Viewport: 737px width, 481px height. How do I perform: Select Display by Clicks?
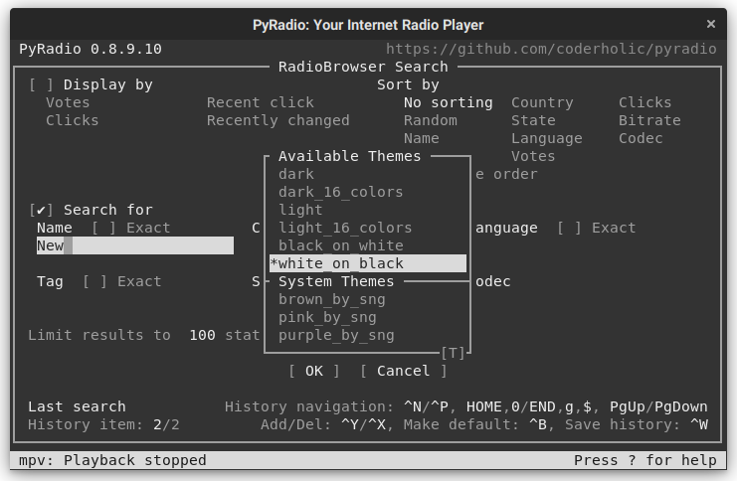(x=72, y=120)
